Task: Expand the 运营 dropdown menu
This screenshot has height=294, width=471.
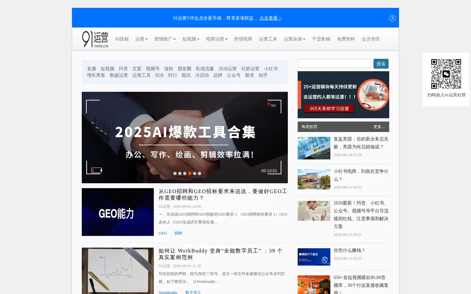Action: pyautogui.click(x=141, y=39)
